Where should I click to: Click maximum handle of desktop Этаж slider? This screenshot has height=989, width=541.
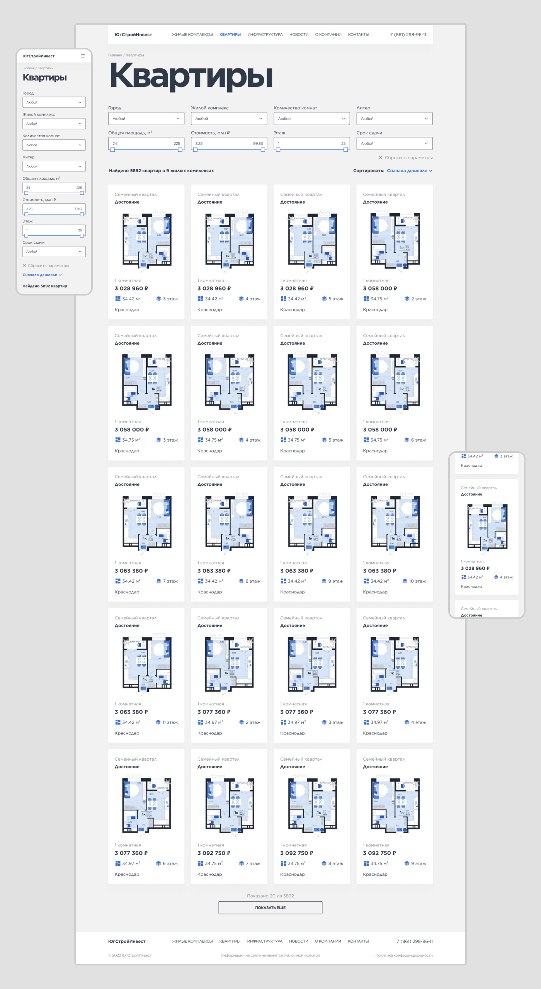[345, 150]
